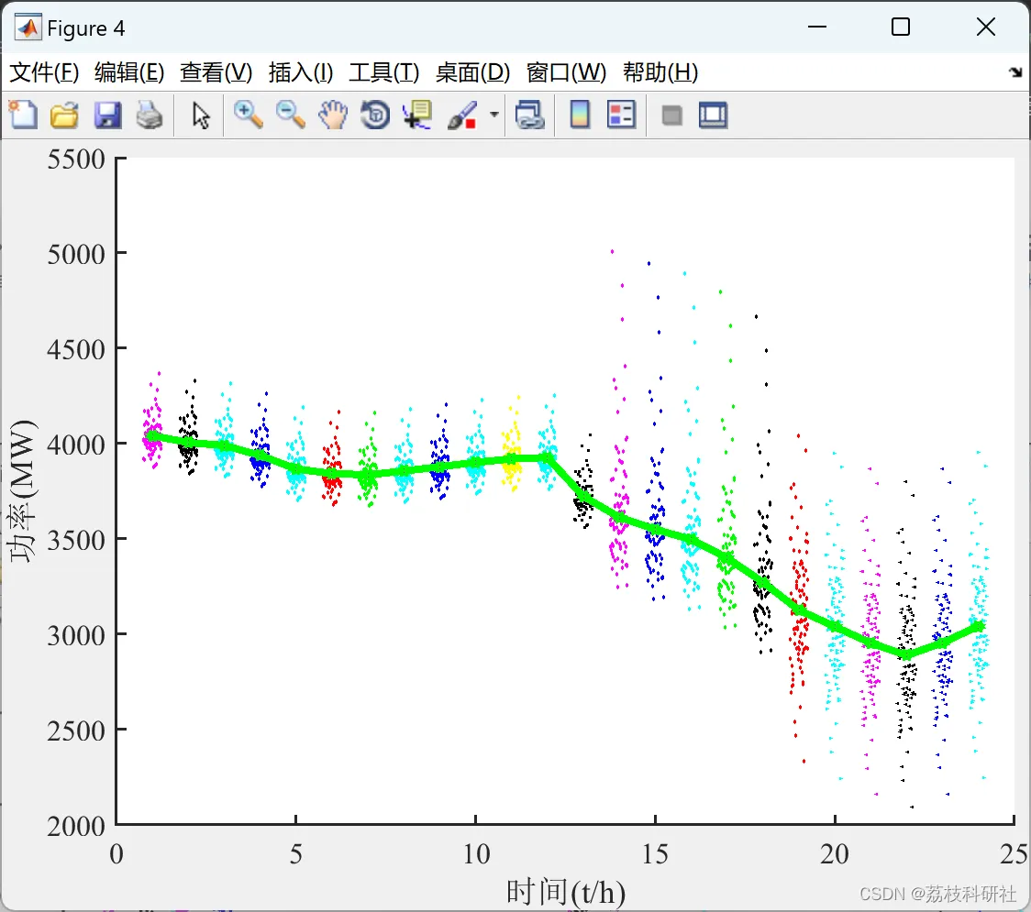Click the y-axis tick label 4000
The height and width of the screenshot is (912, 1031).
tap(76, 445)
